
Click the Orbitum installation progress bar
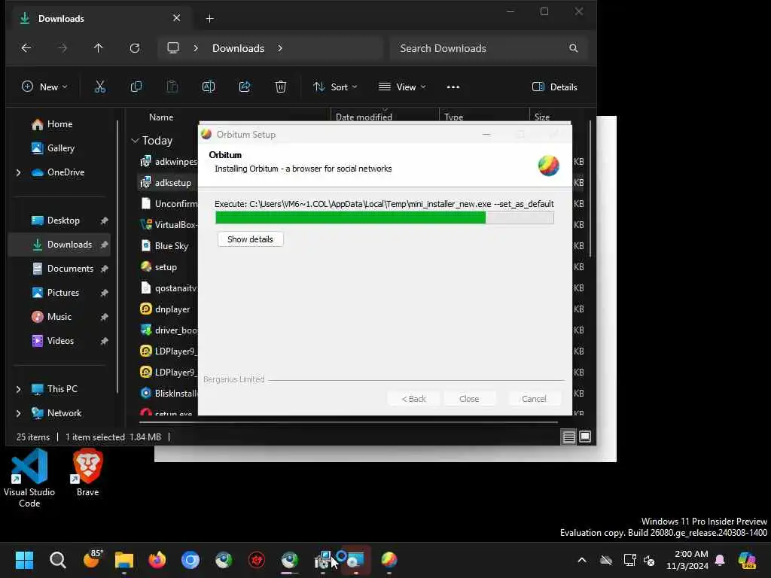click(x=385, y=218)
